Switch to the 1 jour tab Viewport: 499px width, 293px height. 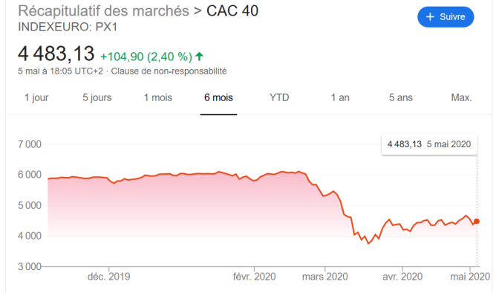coord(36,97)
